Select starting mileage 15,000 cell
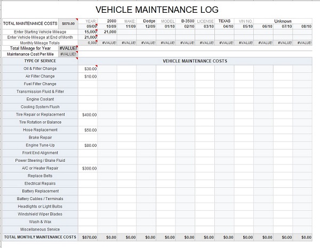The width and height of the screenshot is (320, 248). (x=88, y=32)
